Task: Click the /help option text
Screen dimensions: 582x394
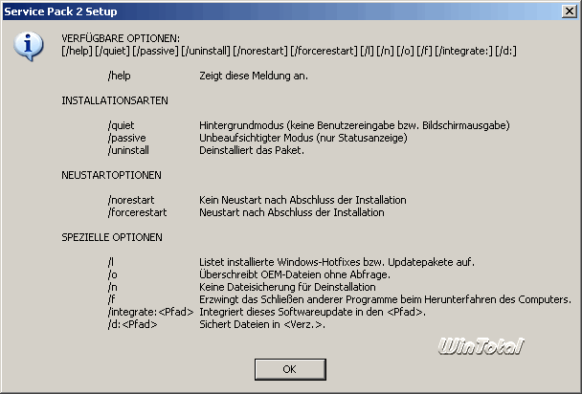Action: tap(119, 76)
